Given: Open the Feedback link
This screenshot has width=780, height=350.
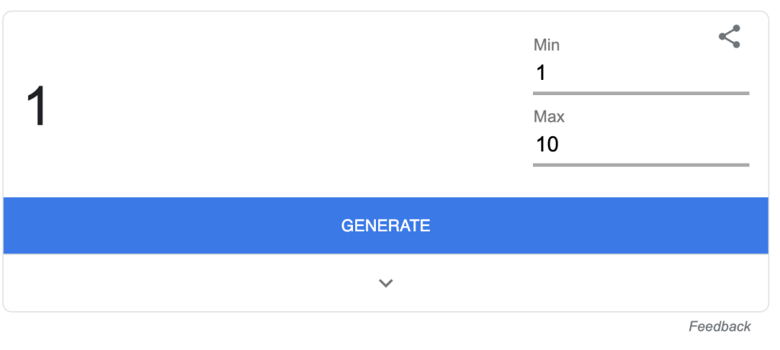Looking at the screenshot, I should coord(719,326).
